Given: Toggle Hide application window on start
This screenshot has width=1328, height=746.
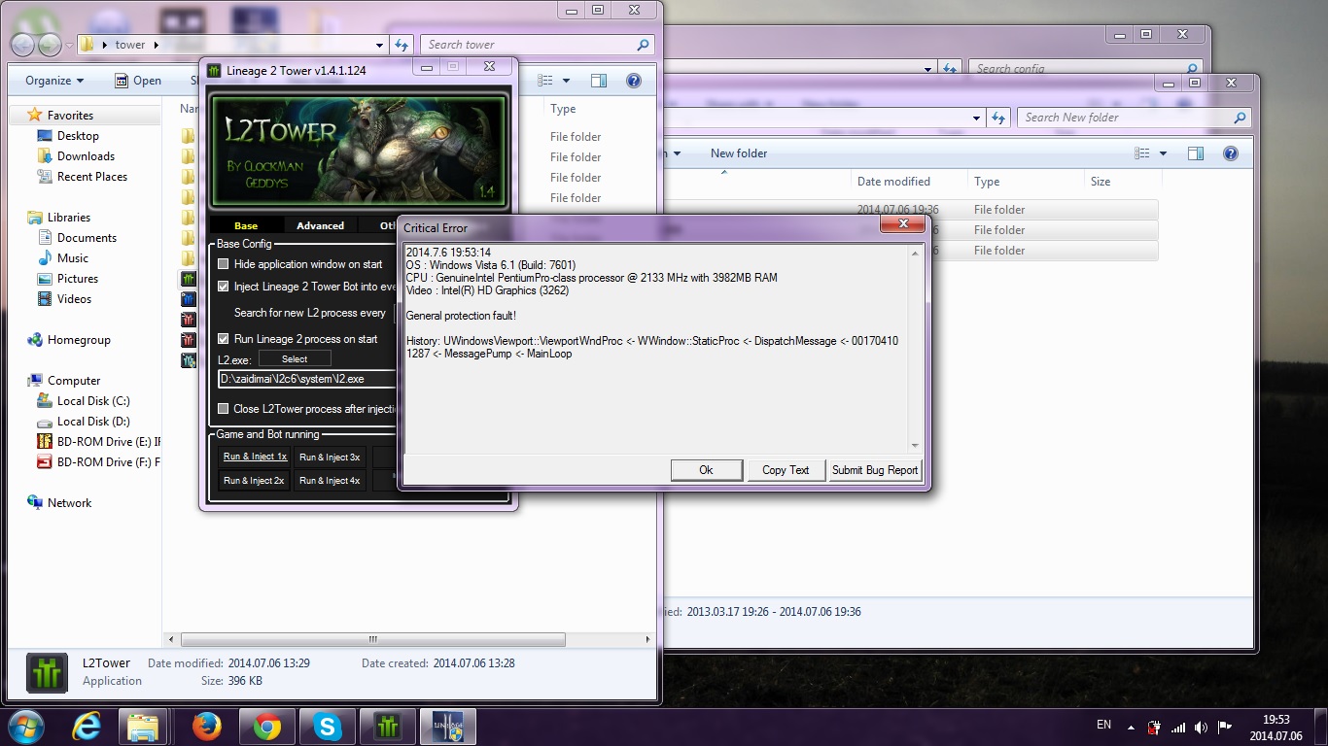Looking at the screenshot, I should 224,264.
